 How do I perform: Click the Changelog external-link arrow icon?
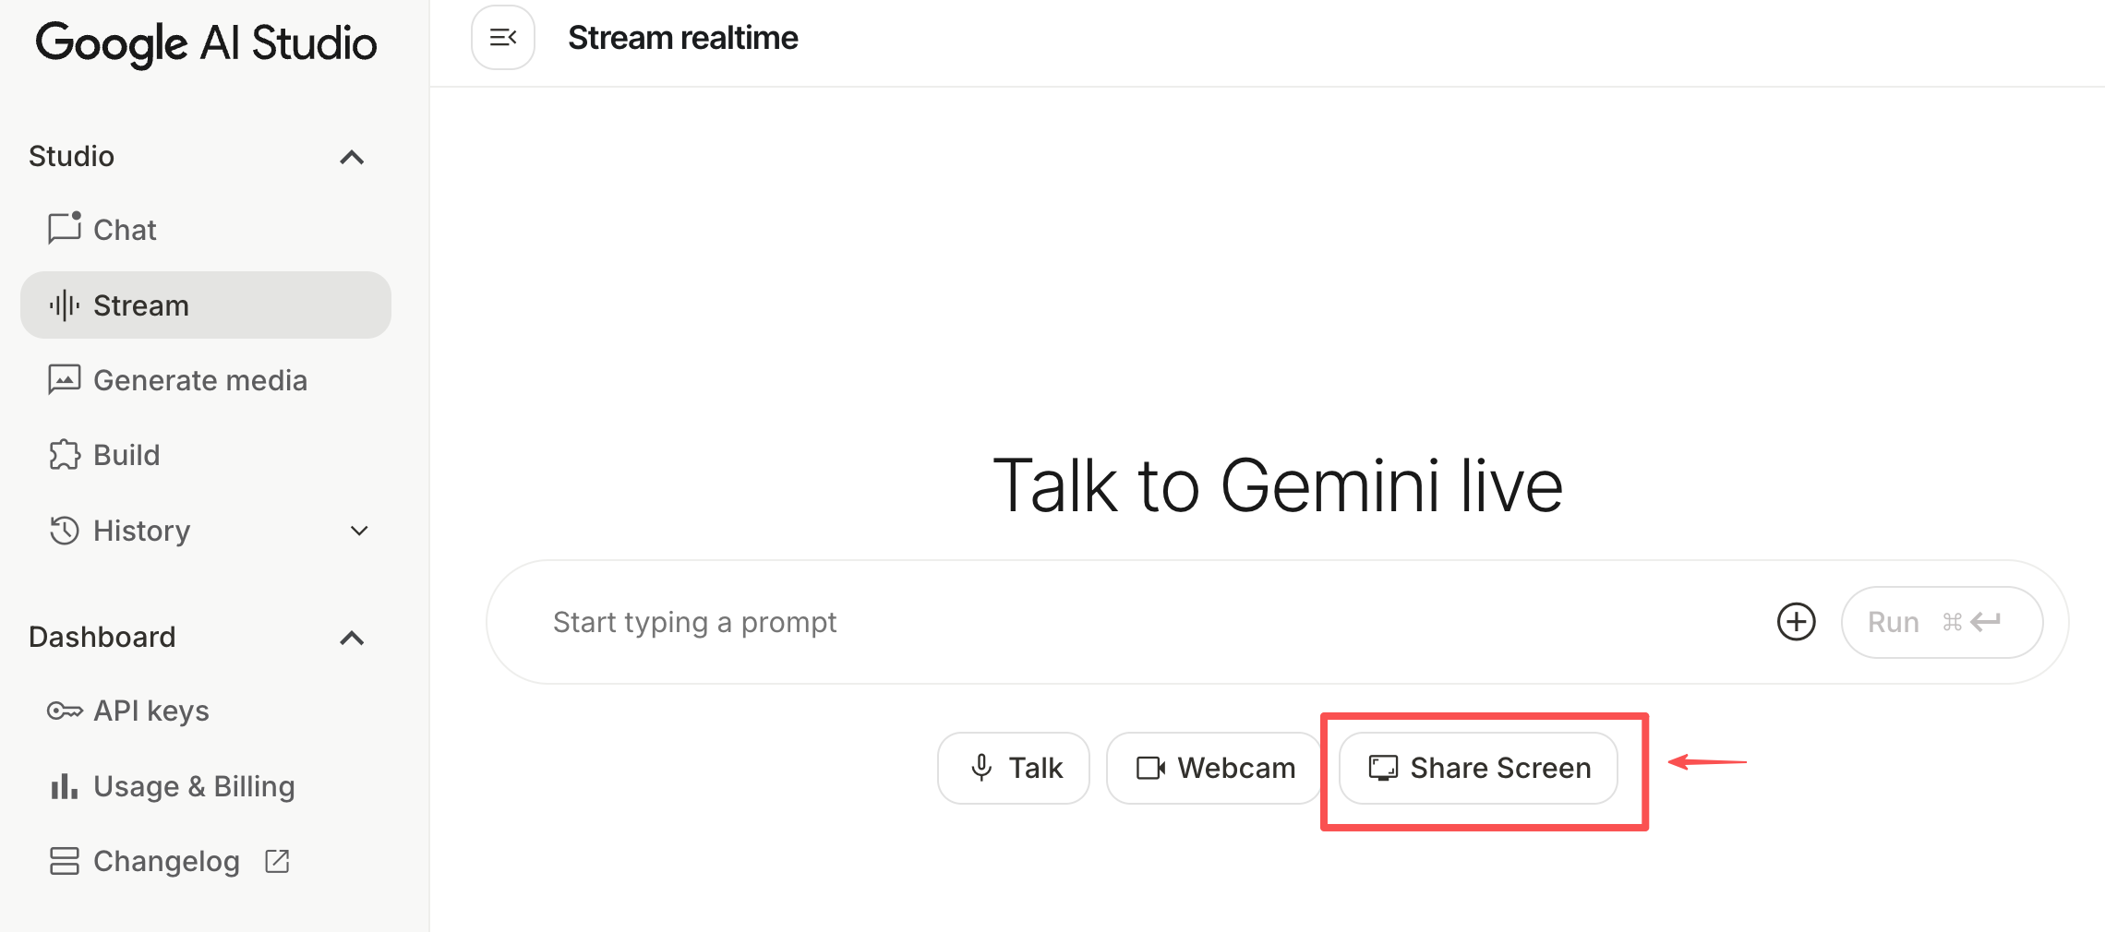277,861
